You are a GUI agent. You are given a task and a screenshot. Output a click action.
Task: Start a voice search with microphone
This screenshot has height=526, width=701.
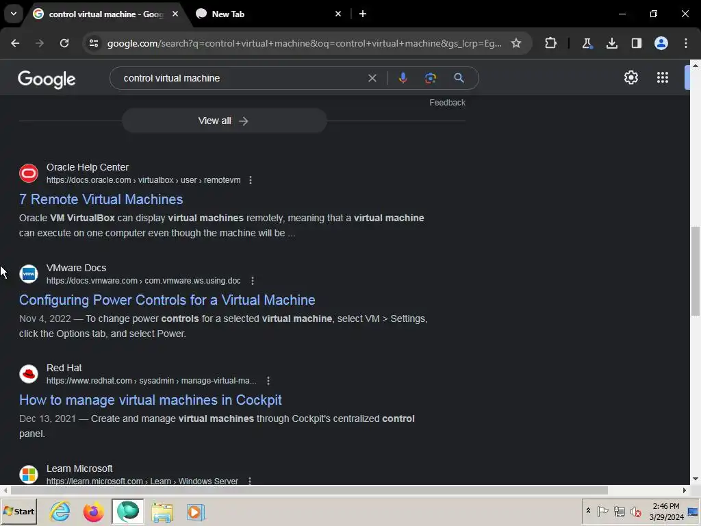pyautogui.click(x=403, y=78)
